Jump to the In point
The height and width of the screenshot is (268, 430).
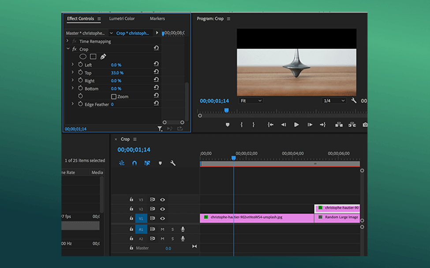click(270, 125)
